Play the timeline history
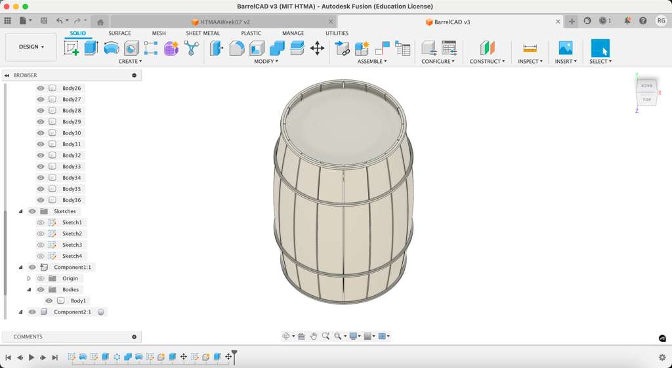672x368 pixels. click(31, 358)
